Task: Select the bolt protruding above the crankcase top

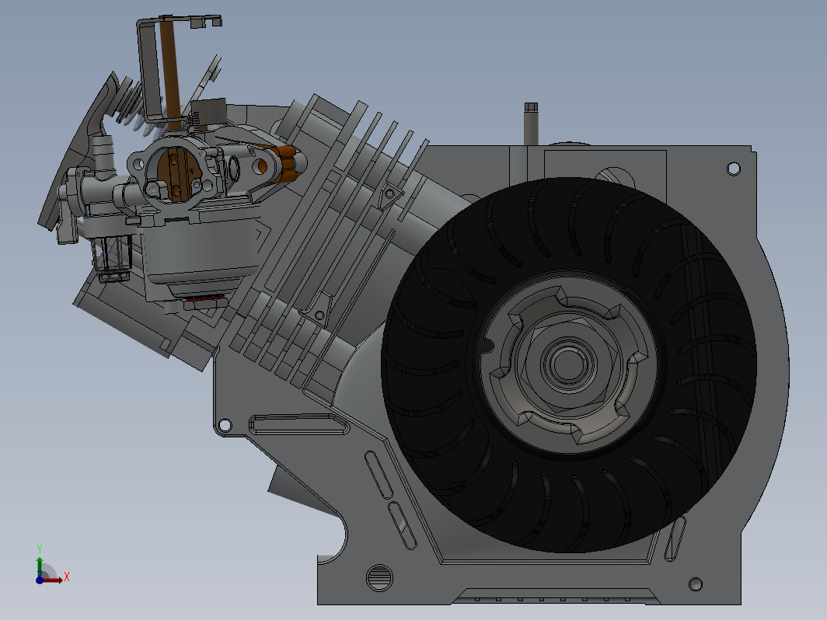Action: 531,124
